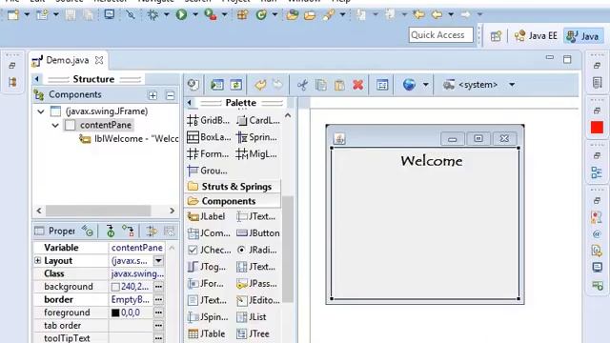The width and height of the screenshot is (610, 343).
Task: Select the Demo.java editor tab
Action: tap(68, 60)
